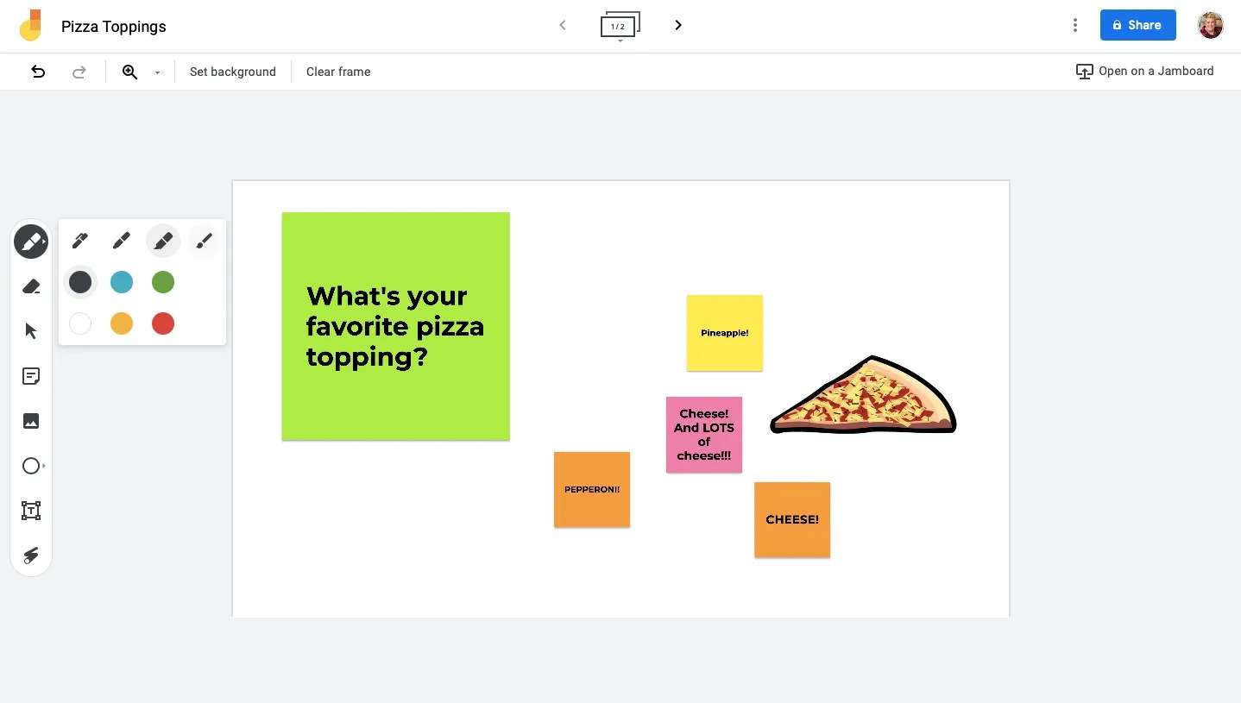
Task: Select the Circle shape tool
Action: (x=31, y=466)
